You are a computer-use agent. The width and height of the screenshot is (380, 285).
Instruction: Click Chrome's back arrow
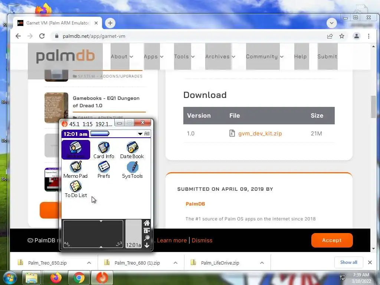pyautogui.click(x=18, y=36)
